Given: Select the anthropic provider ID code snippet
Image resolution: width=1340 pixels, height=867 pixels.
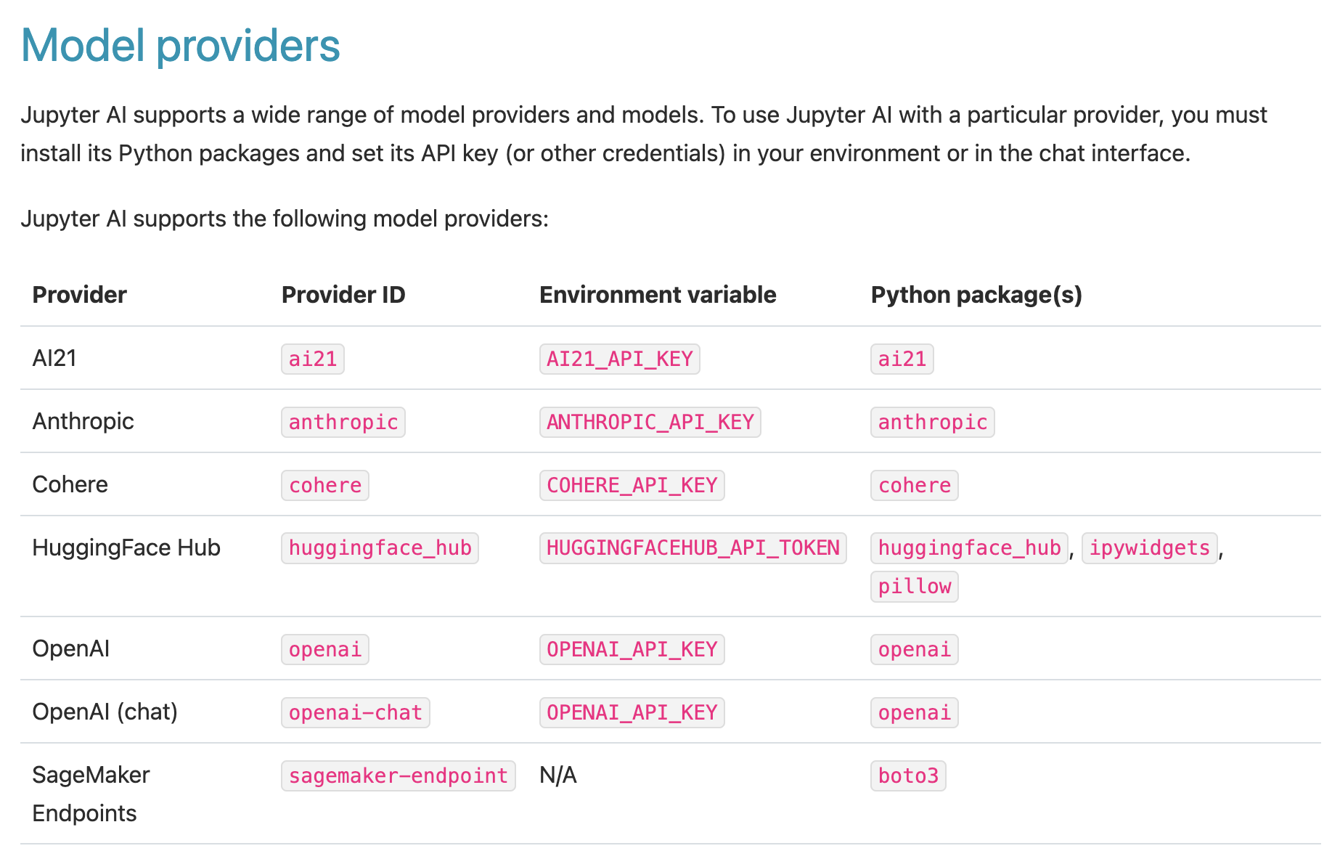Looking at the screenshot, I should point(343,421).
